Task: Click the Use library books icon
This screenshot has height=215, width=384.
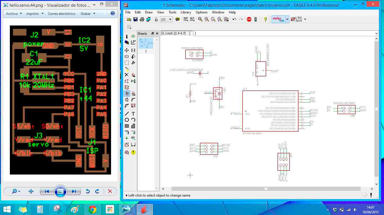Action: (178, 19)
